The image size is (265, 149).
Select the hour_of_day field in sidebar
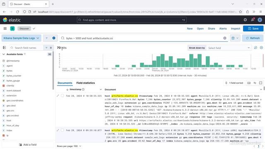(13, 125)
